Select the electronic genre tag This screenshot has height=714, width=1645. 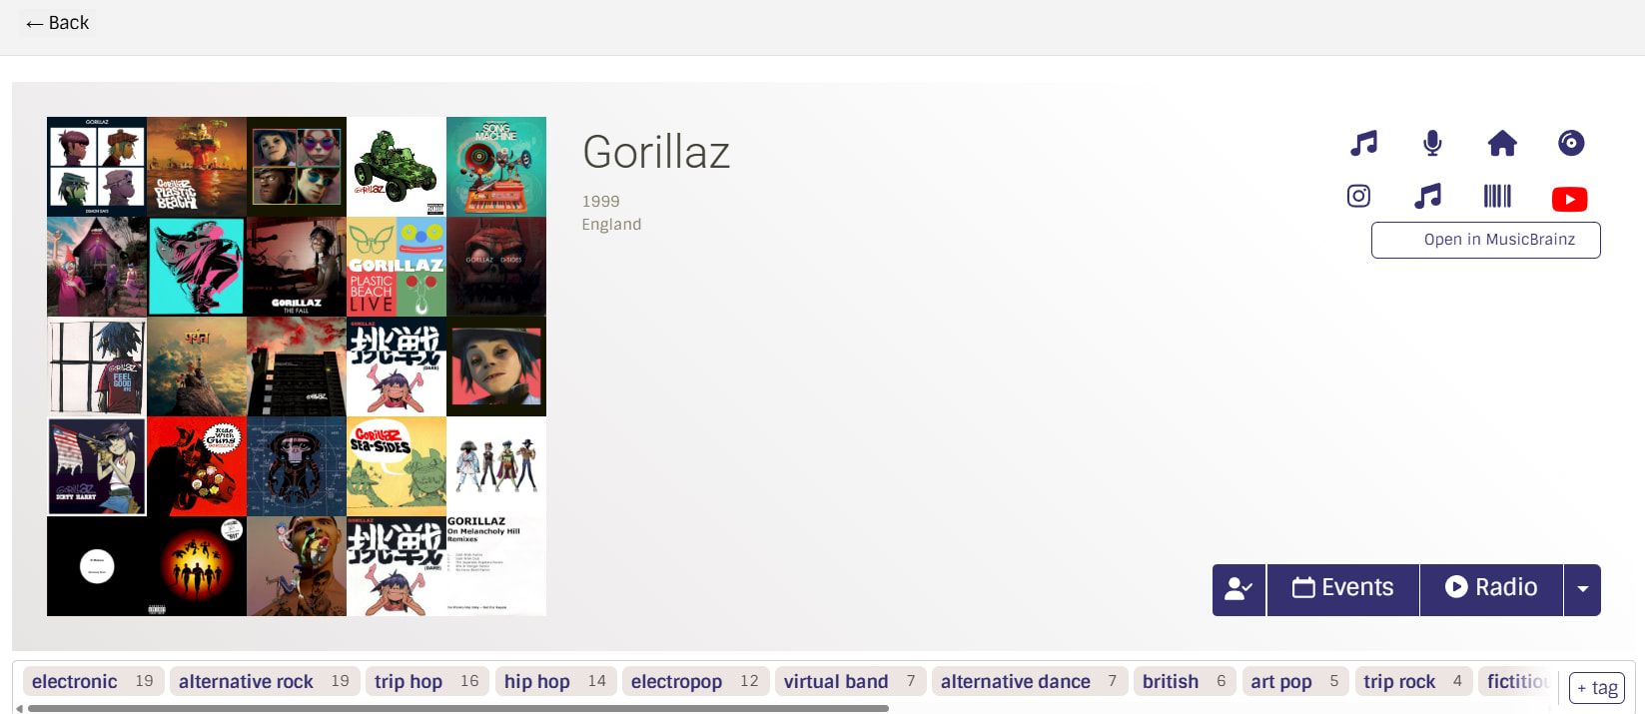click(75, 681)
